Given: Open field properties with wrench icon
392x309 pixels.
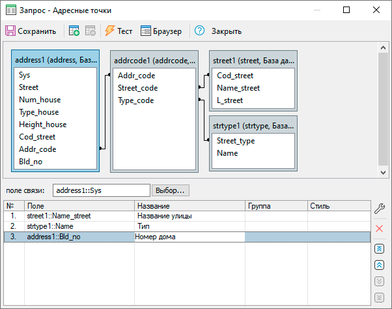Looking at the screenshot, I should 380,209.
